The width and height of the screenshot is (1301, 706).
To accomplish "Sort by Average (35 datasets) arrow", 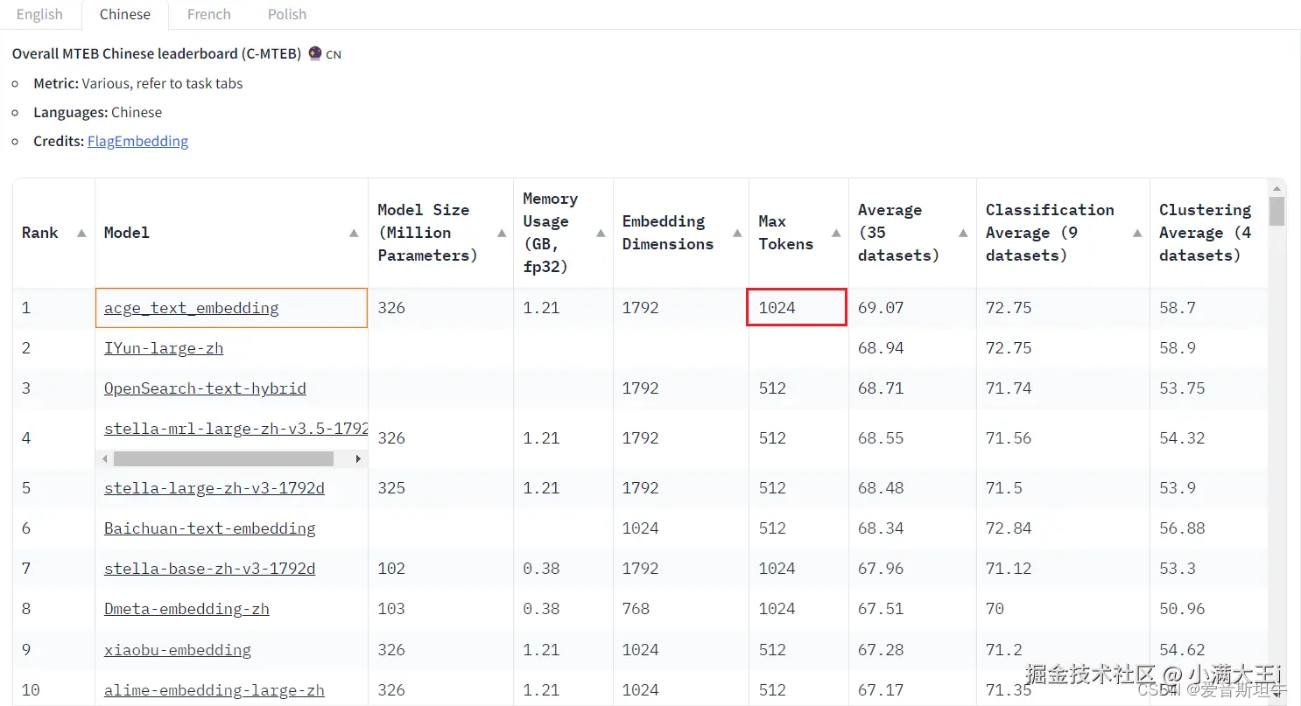I will click(963, 233).
